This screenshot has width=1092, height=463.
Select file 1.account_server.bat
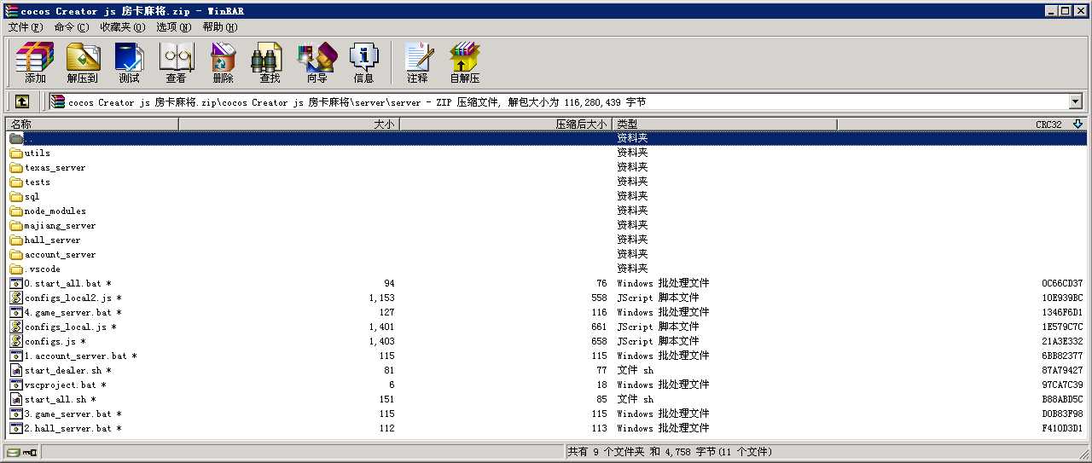80,356
